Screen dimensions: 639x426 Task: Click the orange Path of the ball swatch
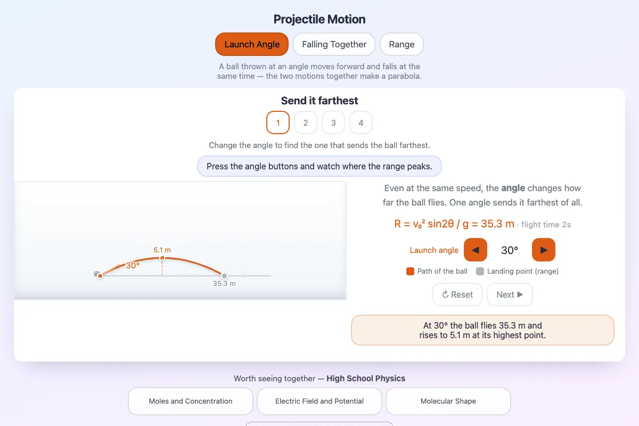point(410,271)
